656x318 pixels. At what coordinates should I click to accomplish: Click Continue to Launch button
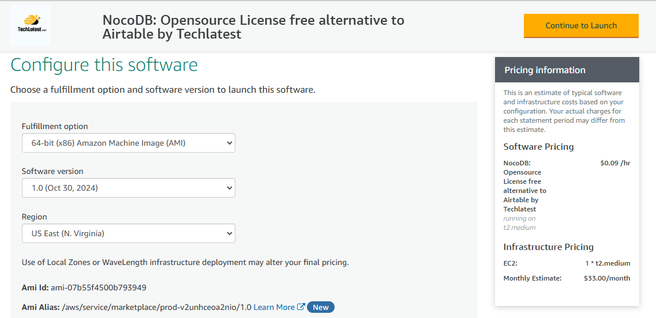point(581,25)
